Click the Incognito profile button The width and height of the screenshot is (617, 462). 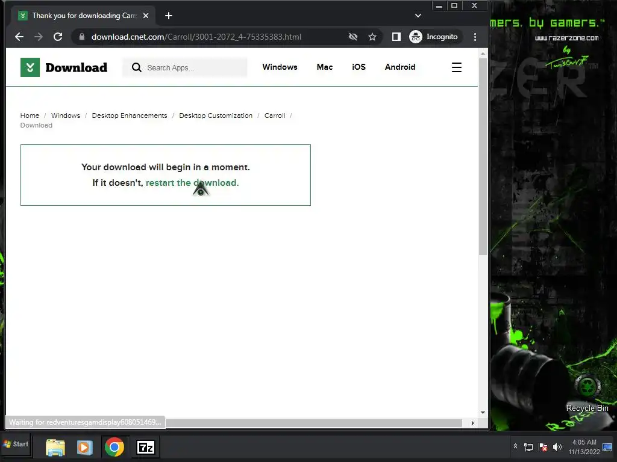pos(434,37)
